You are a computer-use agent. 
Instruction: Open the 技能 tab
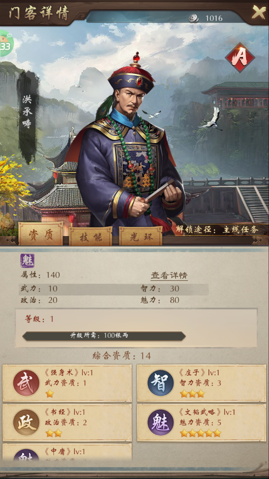(x=90, y=237)
